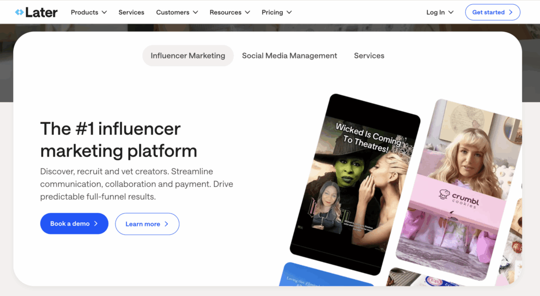
Task: Click the Get started button
Action: click(493, 12)
